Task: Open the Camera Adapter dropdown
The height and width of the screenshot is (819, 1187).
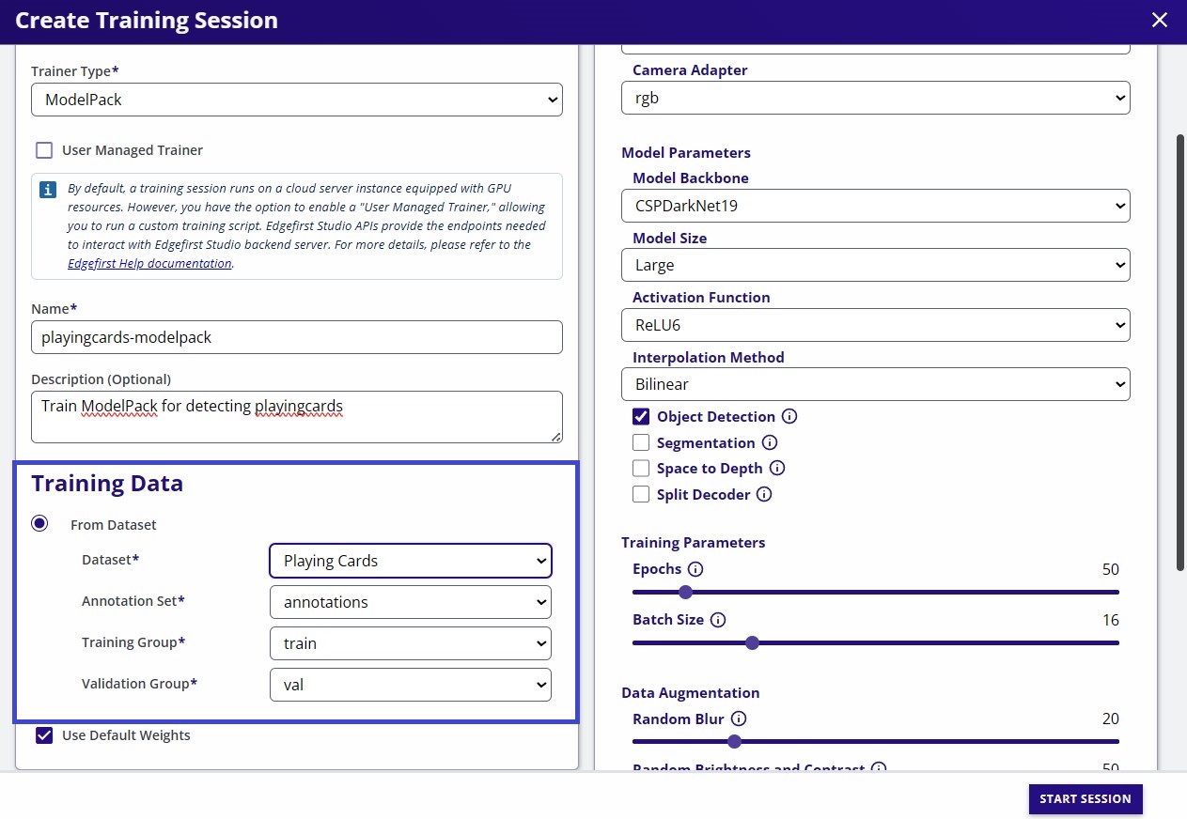Action: pyautogui.click(x=876, y=98)
